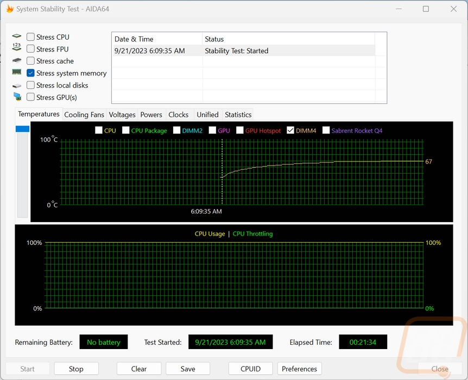Click the No battery status field
Image resolution: width=468 pixels, height=380 pixels.
[x=104, y=342]
